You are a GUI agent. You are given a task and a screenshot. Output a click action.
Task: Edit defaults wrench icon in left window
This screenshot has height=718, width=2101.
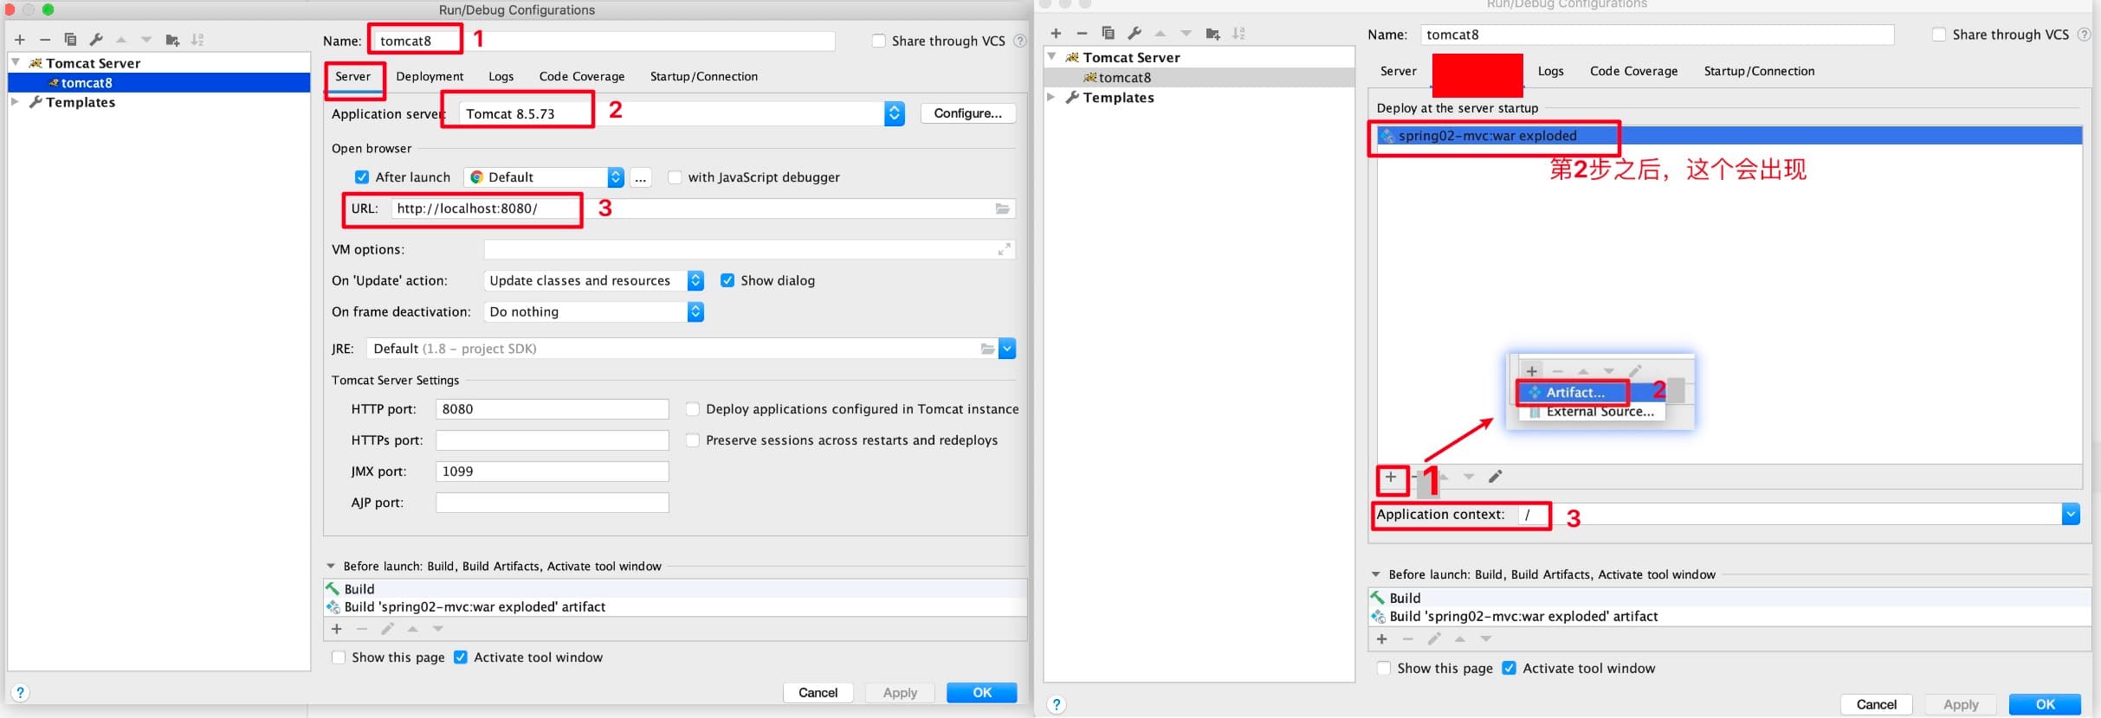(x=96, y=40)
